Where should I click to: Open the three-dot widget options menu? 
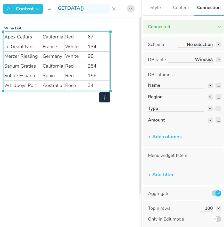pos(105,97)
